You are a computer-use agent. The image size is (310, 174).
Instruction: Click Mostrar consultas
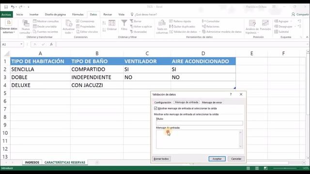[x=46, y=21]
